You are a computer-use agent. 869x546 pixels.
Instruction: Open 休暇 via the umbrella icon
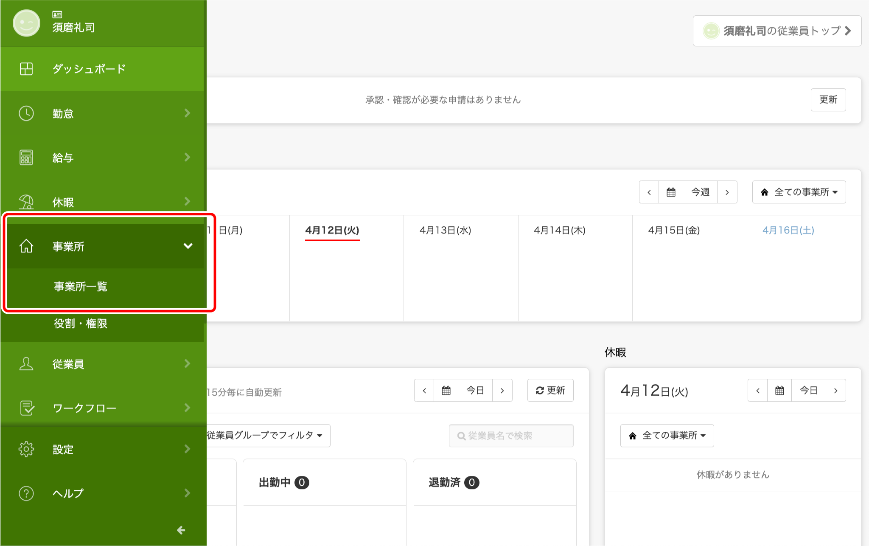26,201
